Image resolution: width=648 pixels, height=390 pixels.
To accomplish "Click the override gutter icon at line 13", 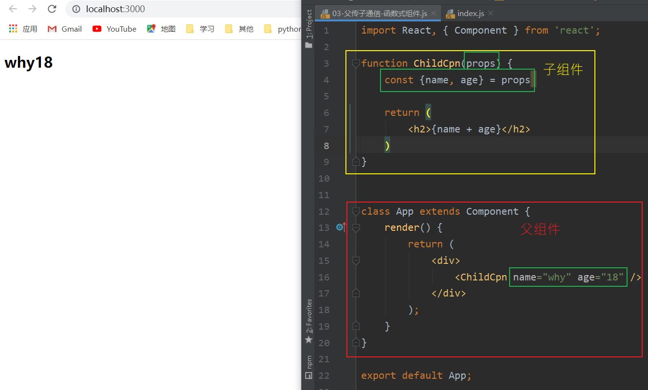I will click(x=341, y=227).
